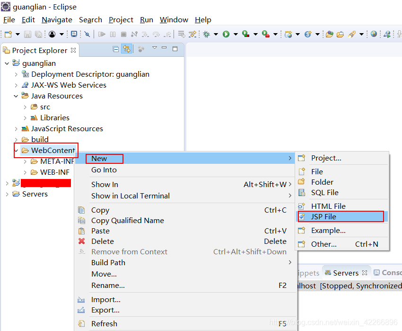Open the New wizard dropdown arrow

click(17, 34)
